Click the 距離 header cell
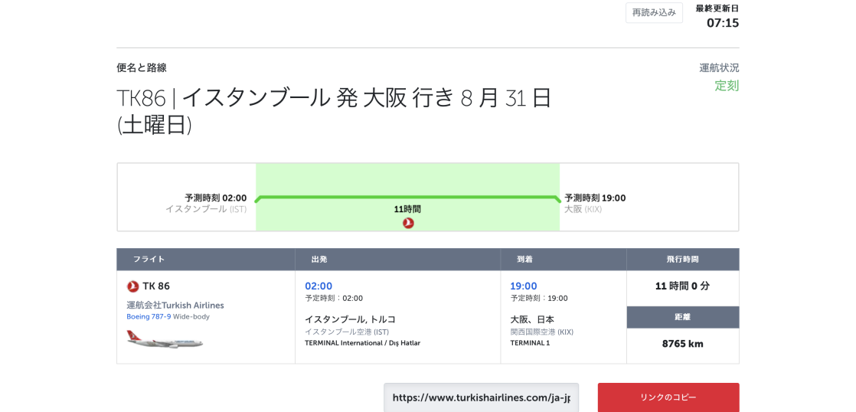856x412 pixels. coord(682,317)
